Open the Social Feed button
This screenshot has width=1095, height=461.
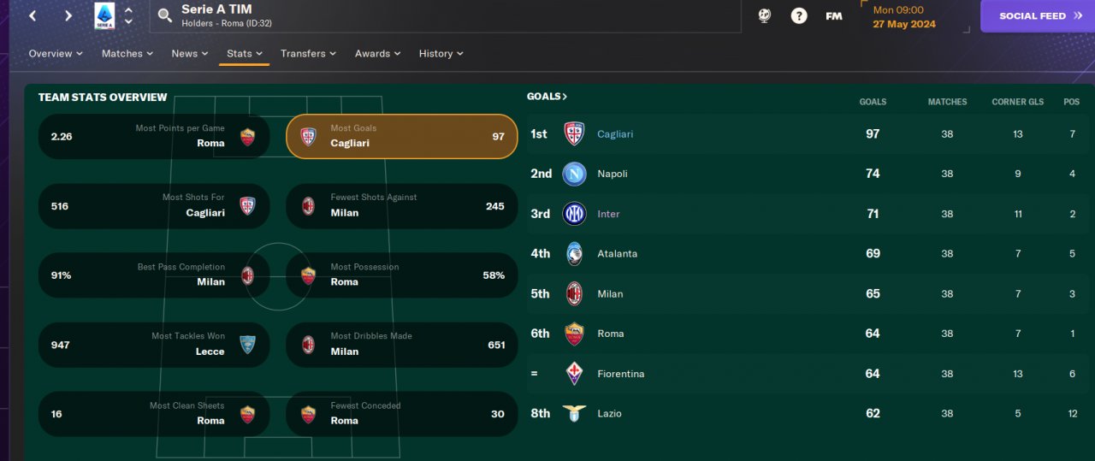pos(1037,15)
